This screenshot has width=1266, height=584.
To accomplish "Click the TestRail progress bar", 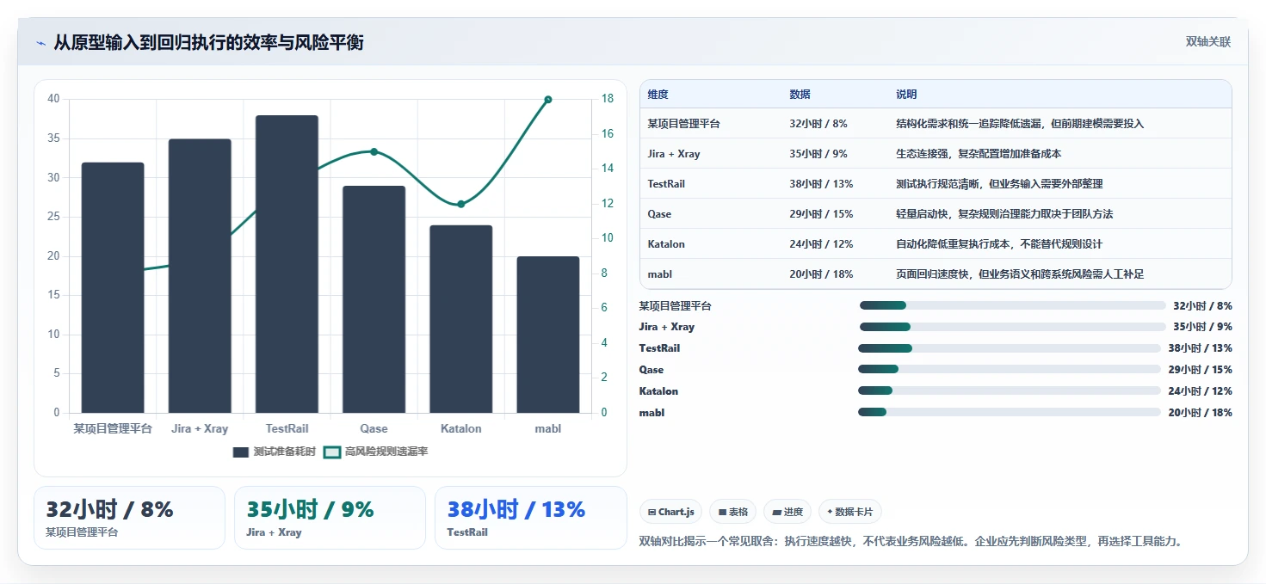I will [1010, 348].
